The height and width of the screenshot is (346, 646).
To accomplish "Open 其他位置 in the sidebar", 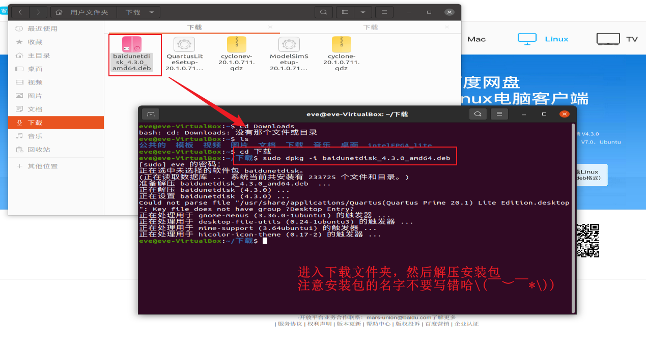I will click(x=56, y=166).
